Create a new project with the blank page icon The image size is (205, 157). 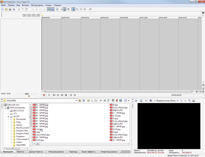(x=2, y=9)
